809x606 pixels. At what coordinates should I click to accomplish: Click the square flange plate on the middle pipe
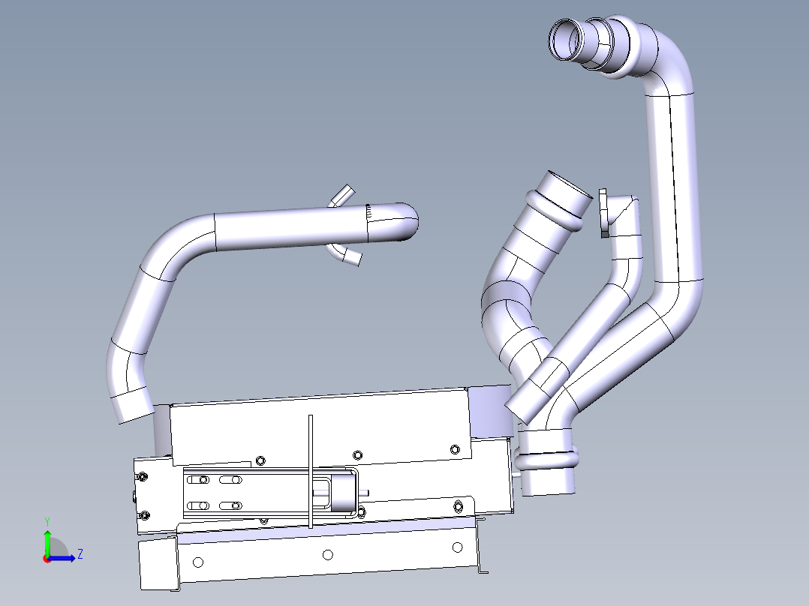603,213
